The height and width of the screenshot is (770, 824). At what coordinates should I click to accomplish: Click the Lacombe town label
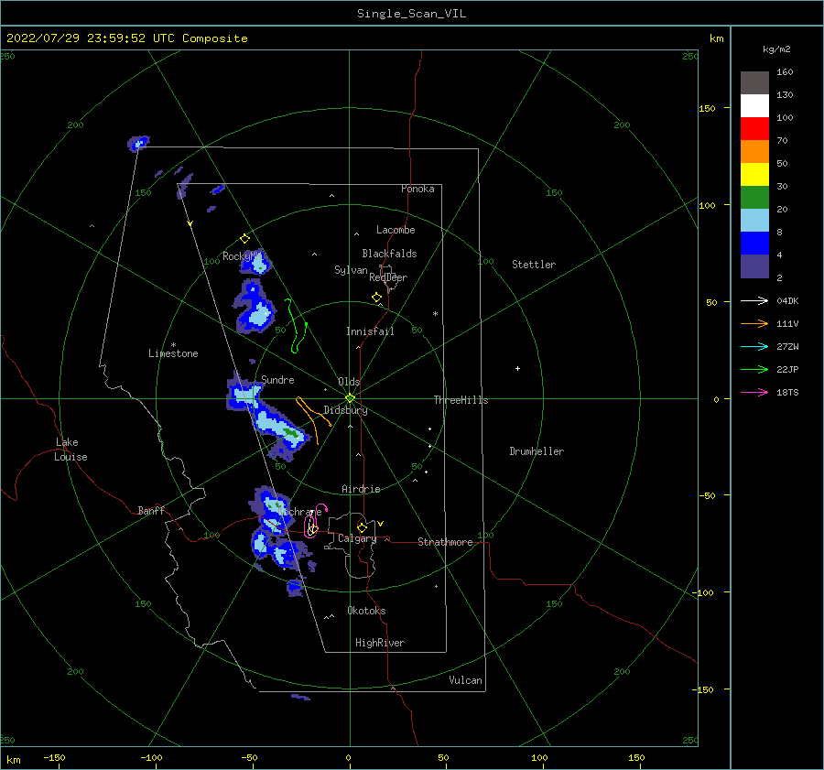click(396, 230)
